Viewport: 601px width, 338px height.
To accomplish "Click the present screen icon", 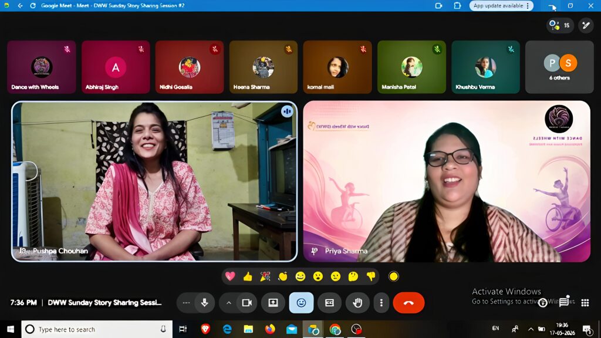I will click(273, 303).
